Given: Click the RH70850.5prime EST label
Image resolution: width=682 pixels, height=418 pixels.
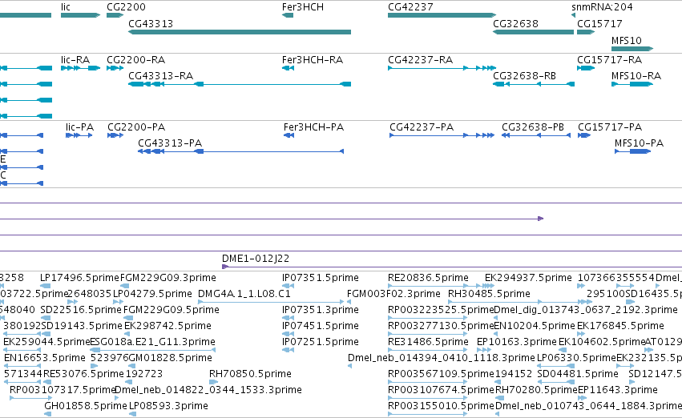Looking at the screenshot, I should click(x=250, y=374).
